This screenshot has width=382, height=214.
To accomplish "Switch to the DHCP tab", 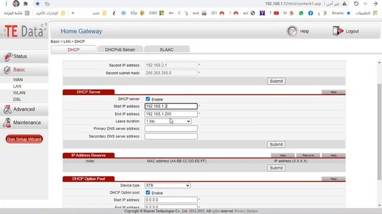I will [73, 49].
